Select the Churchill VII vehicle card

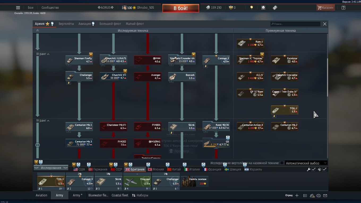pos(113,77)
